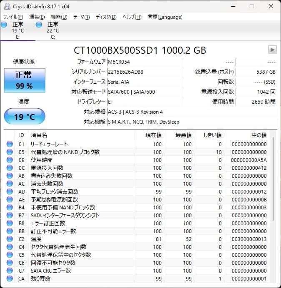Select the 残り寿命 attribute row text
Image resolution: width=281 pixels, height=288 pixels.
point(40,278)
